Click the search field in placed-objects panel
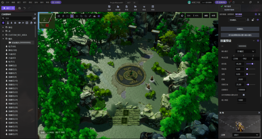This screenshot has height=139, width=262. (17, 18)
